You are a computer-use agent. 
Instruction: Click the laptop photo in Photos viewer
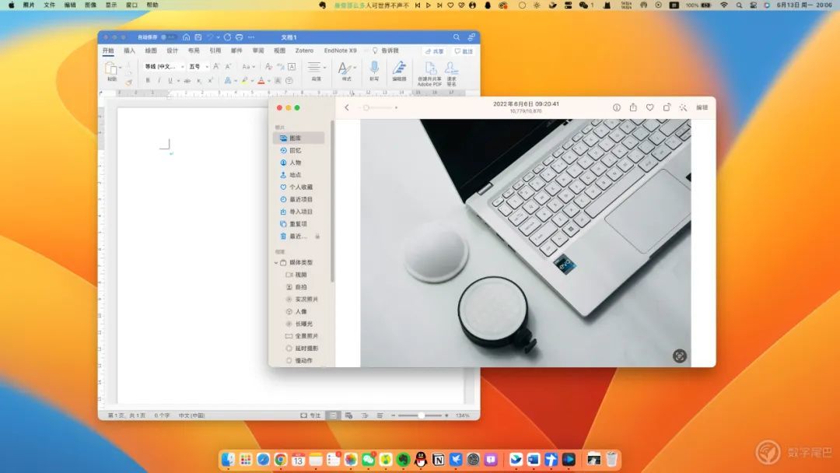(x=526, y=243)
